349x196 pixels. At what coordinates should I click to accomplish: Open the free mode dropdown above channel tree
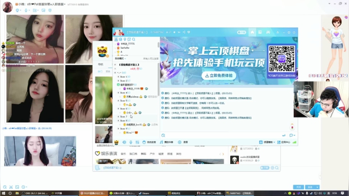tap(120, 59)
